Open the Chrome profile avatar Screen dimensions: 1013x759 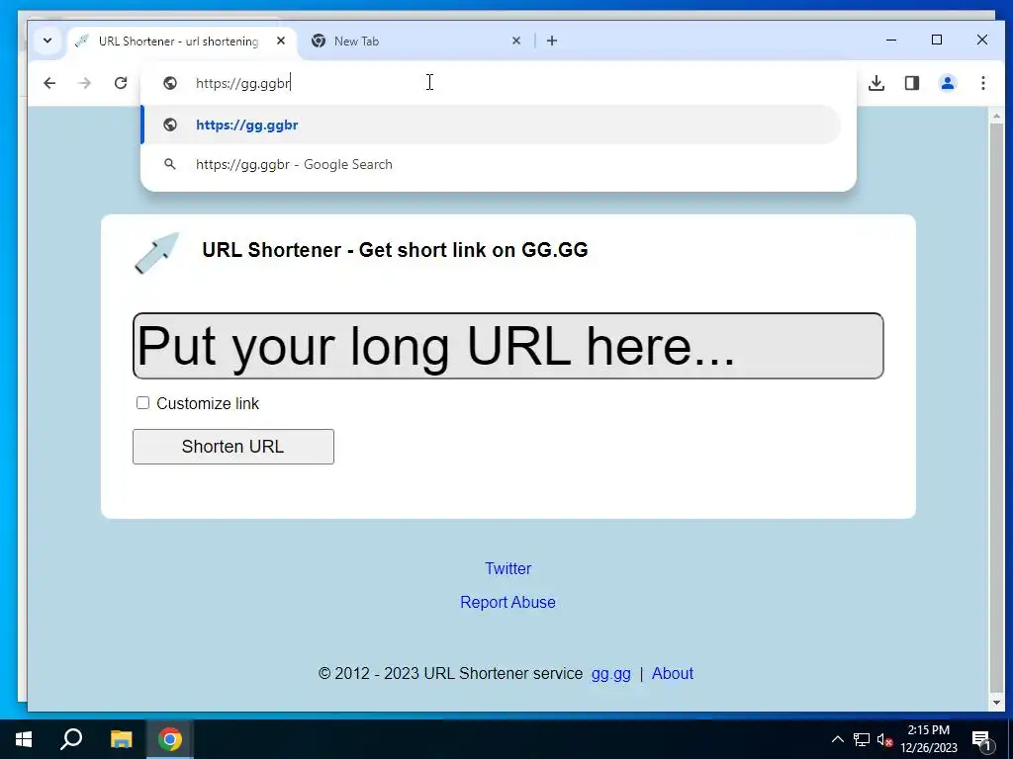coord(947,83)
